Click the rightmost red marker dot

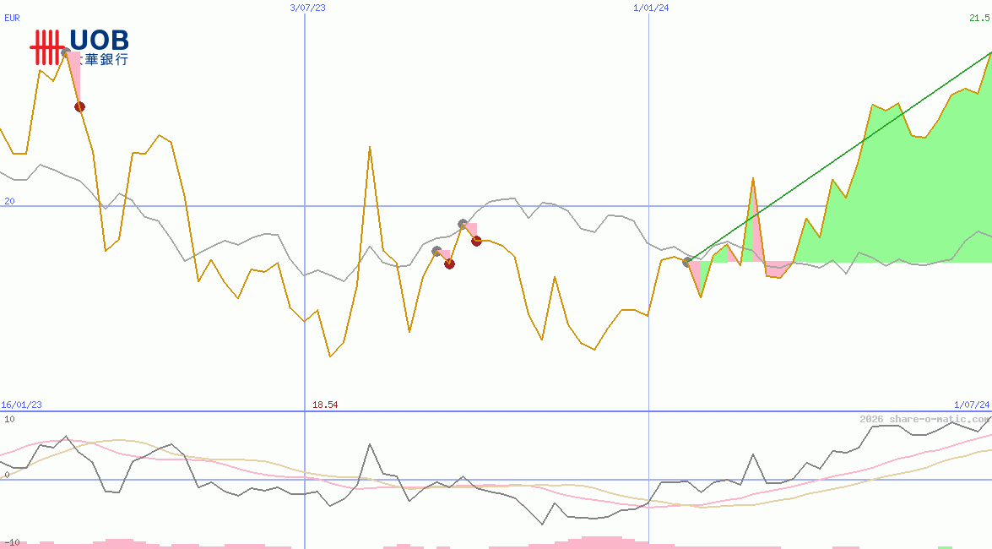pos(477,241)
